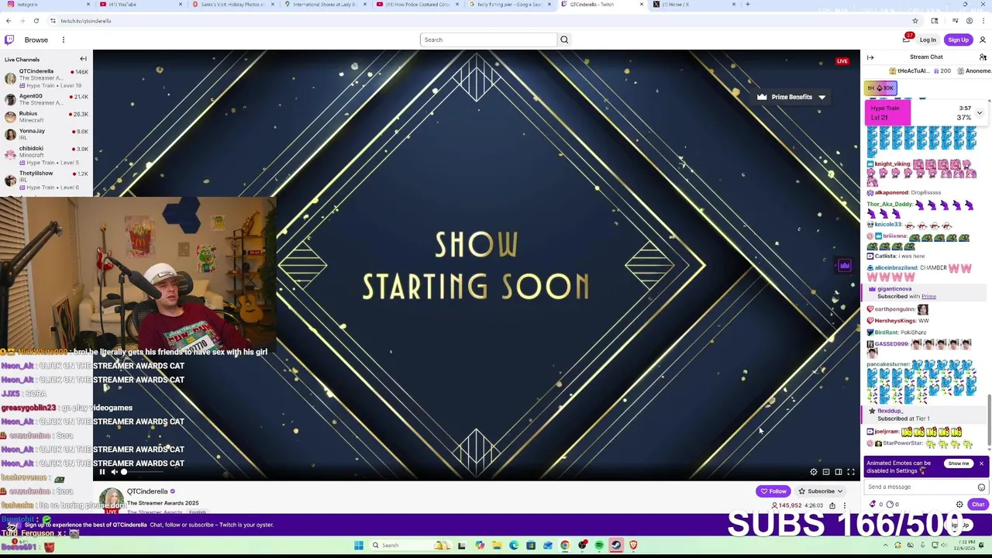This screenshot has height=558, width=992.
Task: Open Spotify from the taskbar
Action: (x=599, y=546)
